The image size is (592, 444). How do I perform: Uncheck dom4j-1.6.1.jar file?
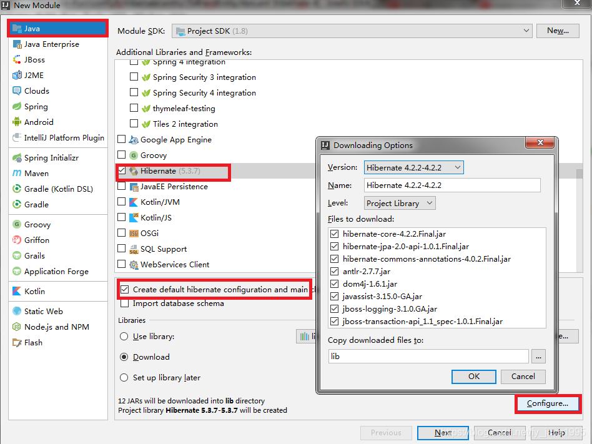point(334,284)
